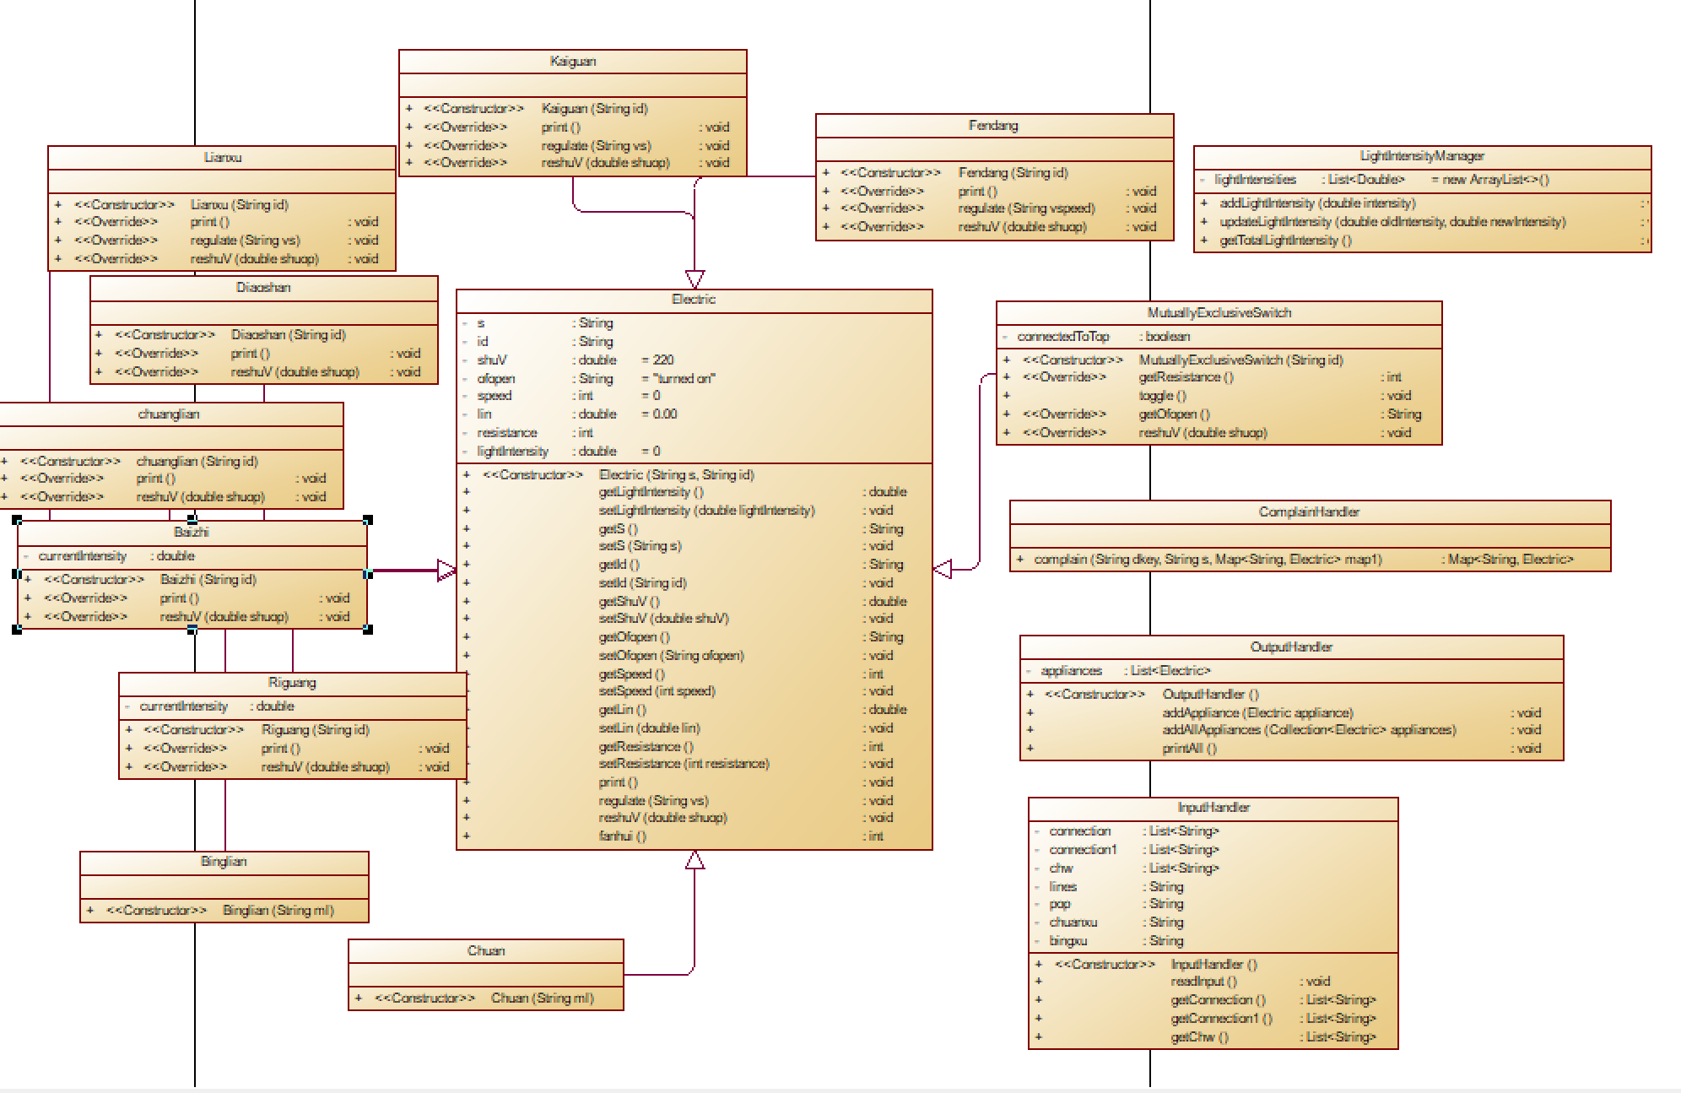
Task: Click the LightIntensityManager class title
Action: (x=1421, y=156)
